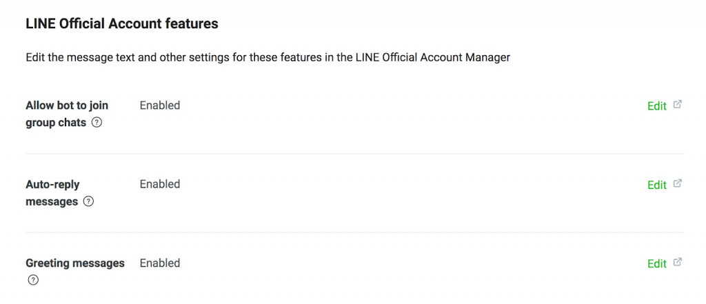The image size is (706, 304).
Task: Click help icon beside "Allow bot to join group chats"
Action: 97,123
